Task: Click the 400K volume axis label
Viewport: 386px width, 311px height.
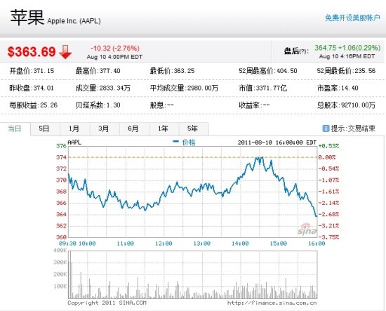Action: pos(60,251)
